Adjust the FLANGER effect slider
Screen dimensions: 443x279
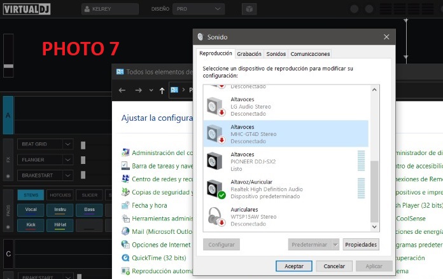pos(83,160)
